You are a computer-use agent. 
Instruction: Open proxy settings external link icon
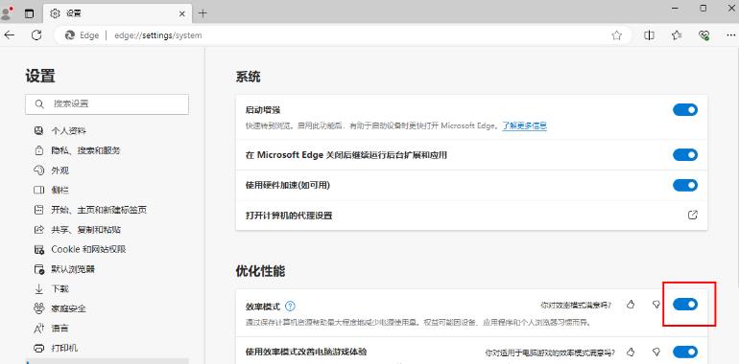pos(692,216)
